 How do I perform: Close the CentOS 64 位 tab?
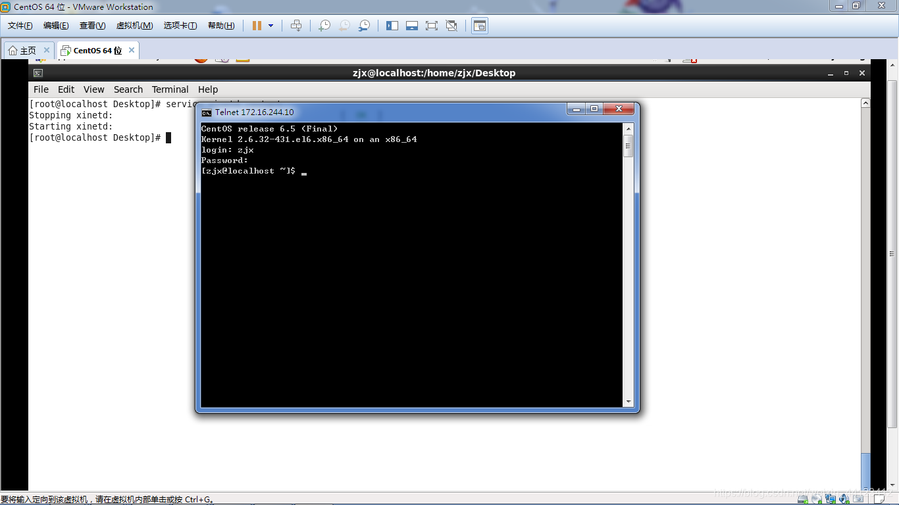tap(132, 50)
